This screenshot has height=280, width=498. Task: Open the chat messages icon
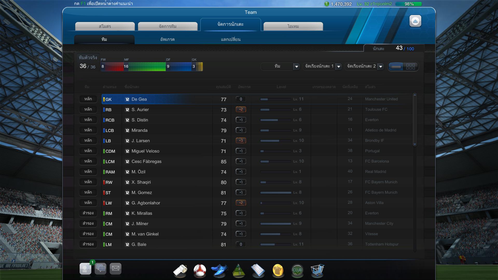(101, 268)
